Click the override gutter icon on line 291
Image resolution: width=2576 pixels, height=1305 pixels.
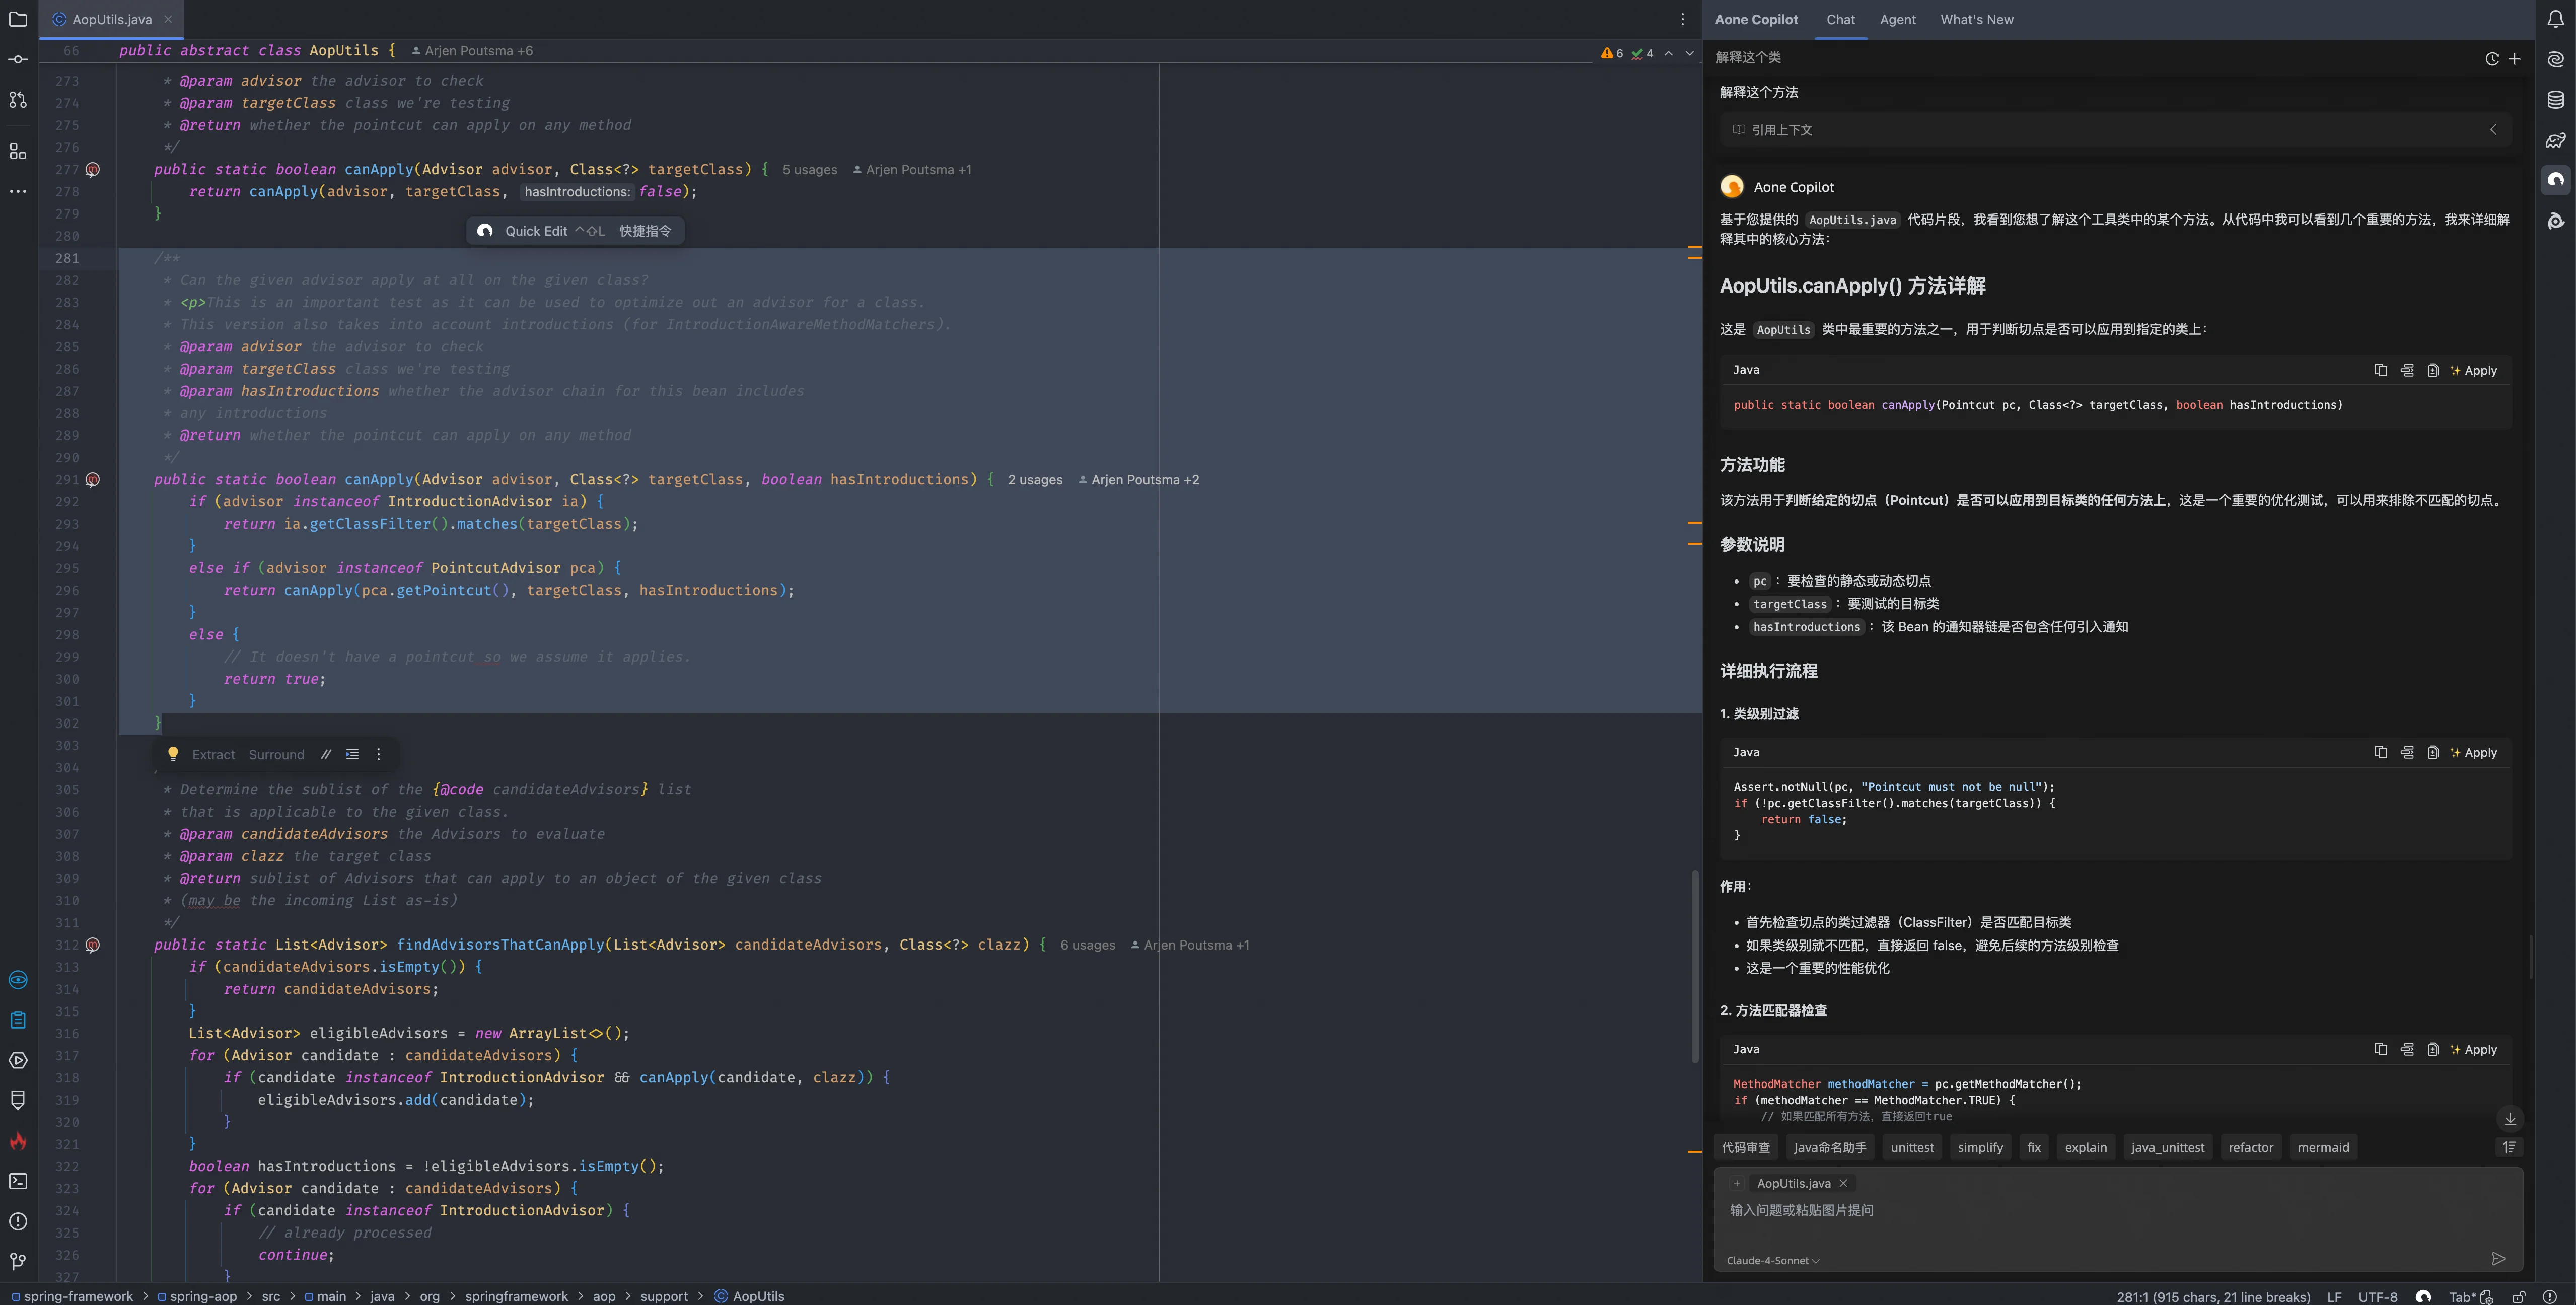pyautogui.click(x=92, y=479)
